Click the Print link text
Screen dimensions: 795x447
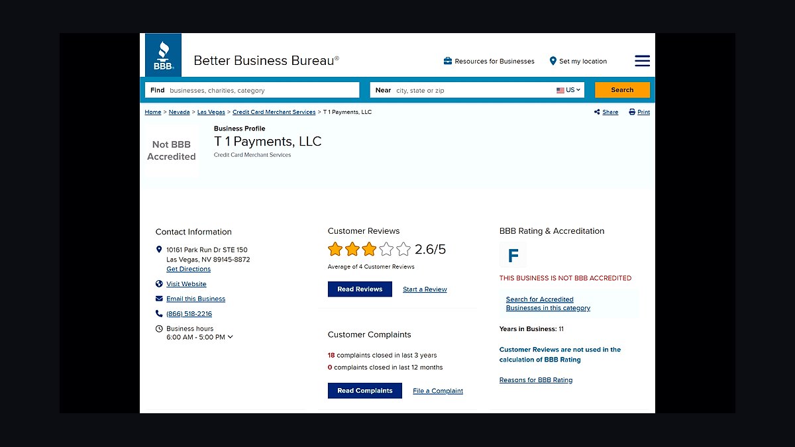coord(644,112)
